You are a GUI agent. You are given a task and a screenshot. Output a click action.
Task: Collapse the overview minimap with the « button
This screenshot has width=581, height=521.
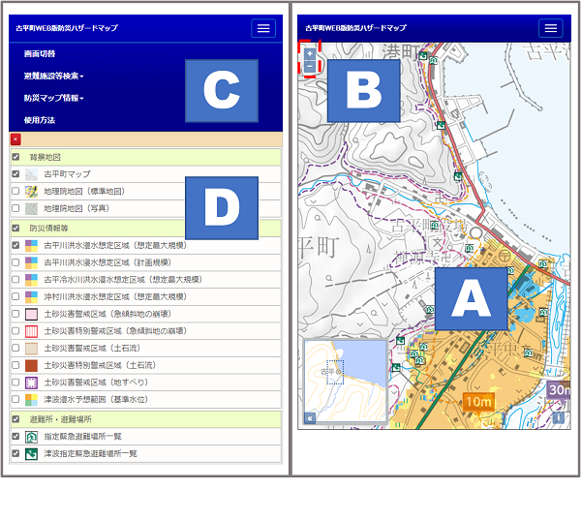[x=310, y=418]
